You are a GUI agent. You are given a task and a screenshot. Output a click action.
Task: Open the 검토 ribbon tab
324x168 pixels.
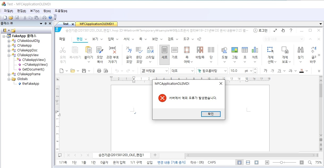coord(171,39)
